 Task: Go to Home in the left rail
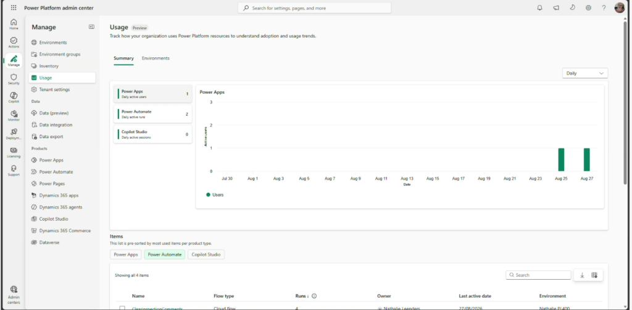[x=14, y=24]
